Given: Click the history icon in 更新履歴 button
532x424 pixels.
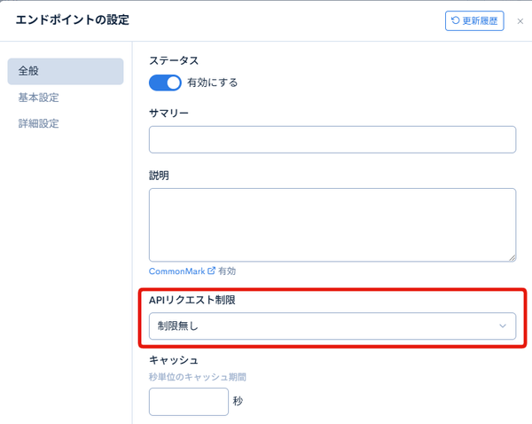Looking at the screenshot, I should (456, 20).
